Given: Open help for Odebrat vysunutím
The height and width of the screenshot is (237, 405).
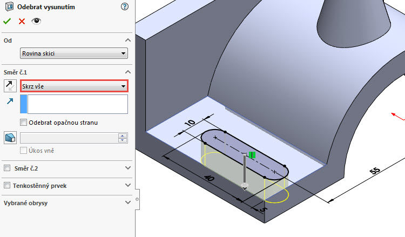Looking at the screenshot, I should pos(125,6).
